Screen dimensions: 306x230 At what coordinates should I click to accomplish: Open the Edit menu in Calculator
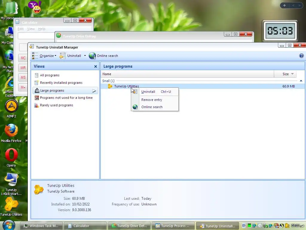pos(21,29)
